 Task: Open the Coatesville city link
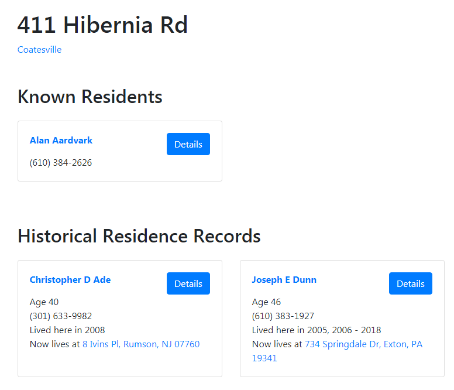pos(39,50)
